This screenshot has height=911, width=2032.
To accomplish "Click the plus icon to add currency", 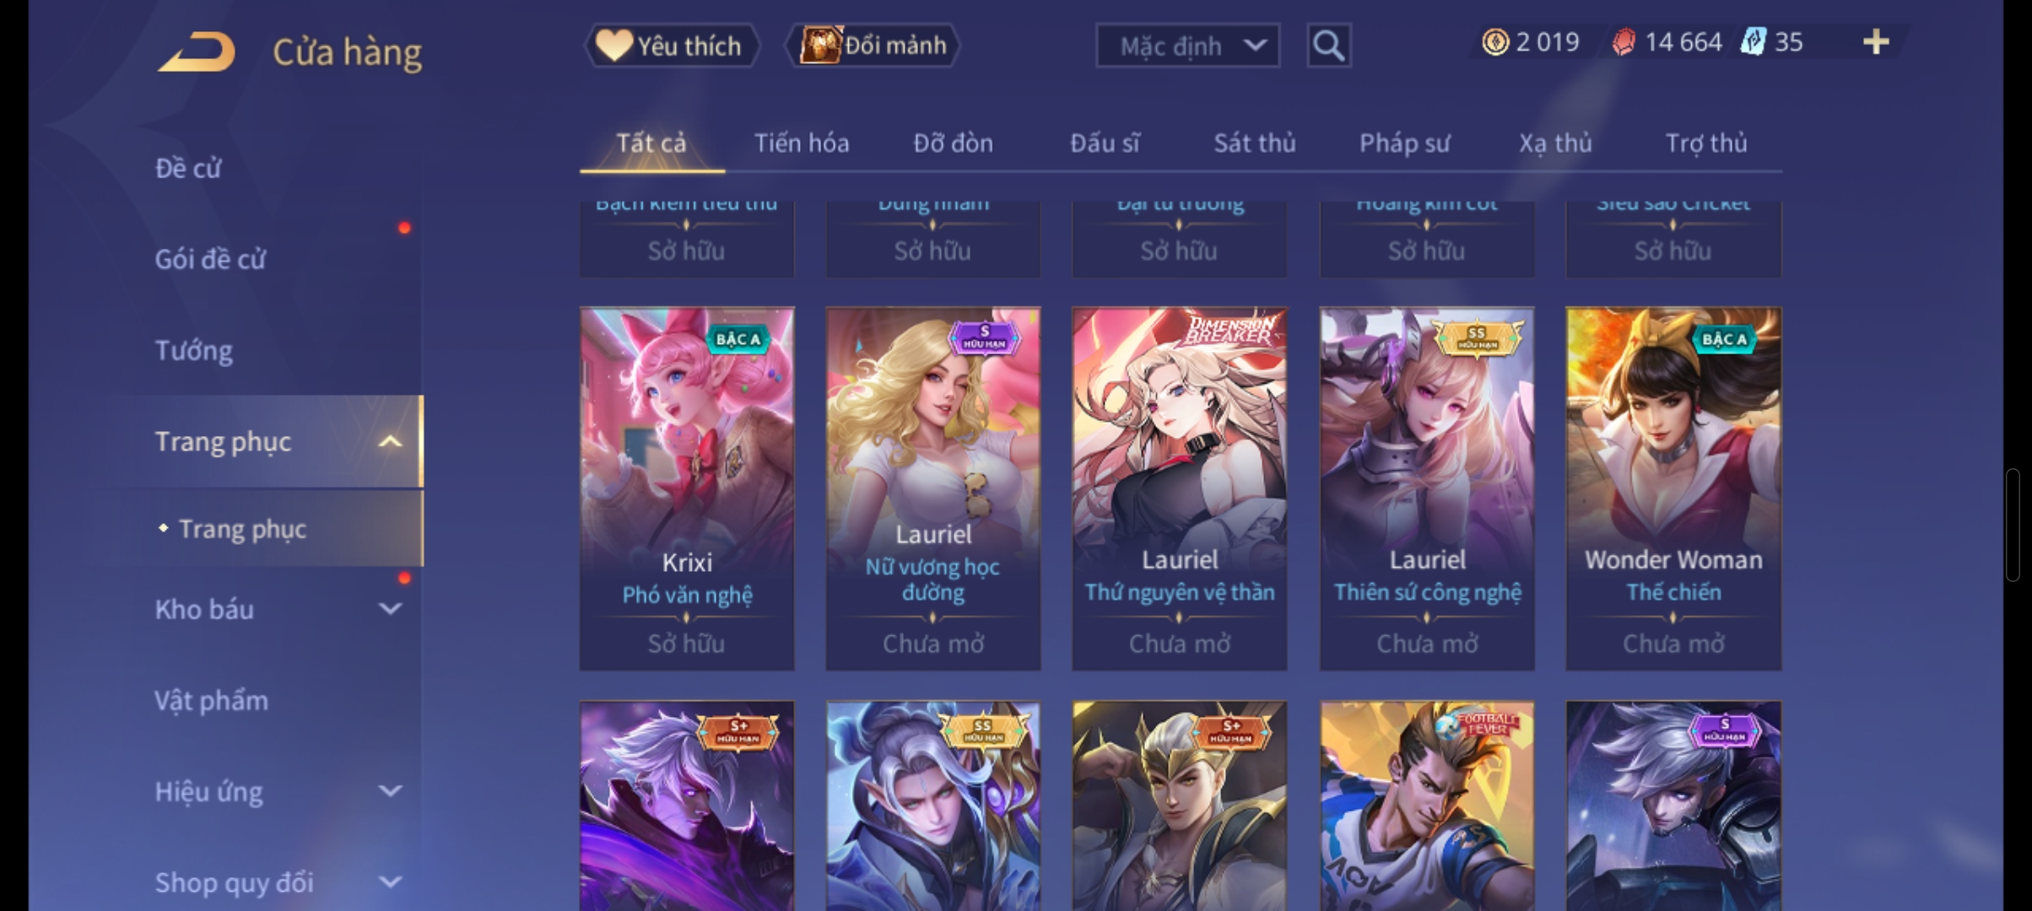I will pos(1875,42).
